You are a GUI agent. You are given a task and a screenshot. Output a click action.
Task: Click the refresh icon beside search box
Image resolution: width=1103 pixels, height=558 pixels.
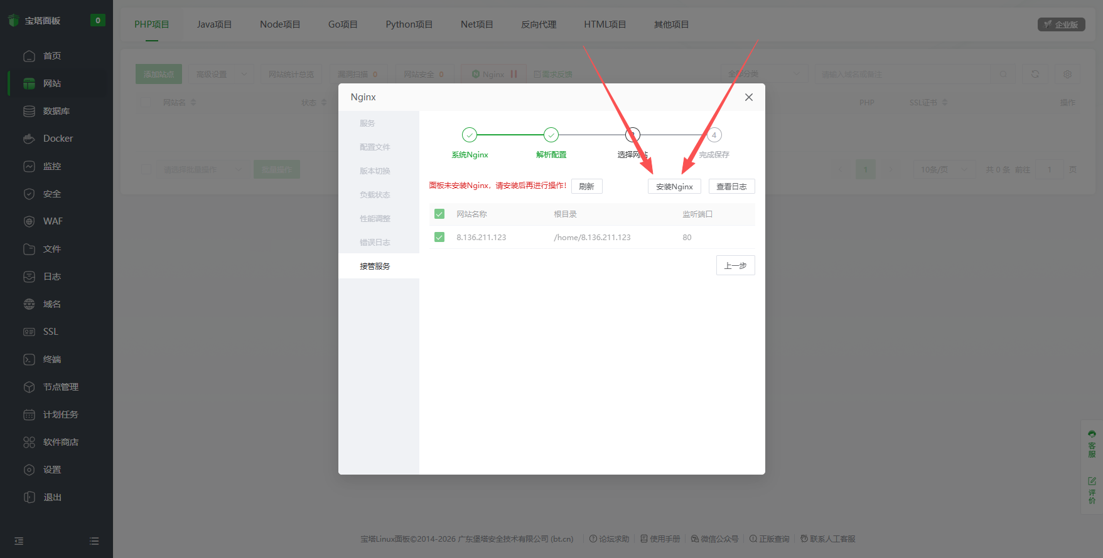tap(1035, 74)
